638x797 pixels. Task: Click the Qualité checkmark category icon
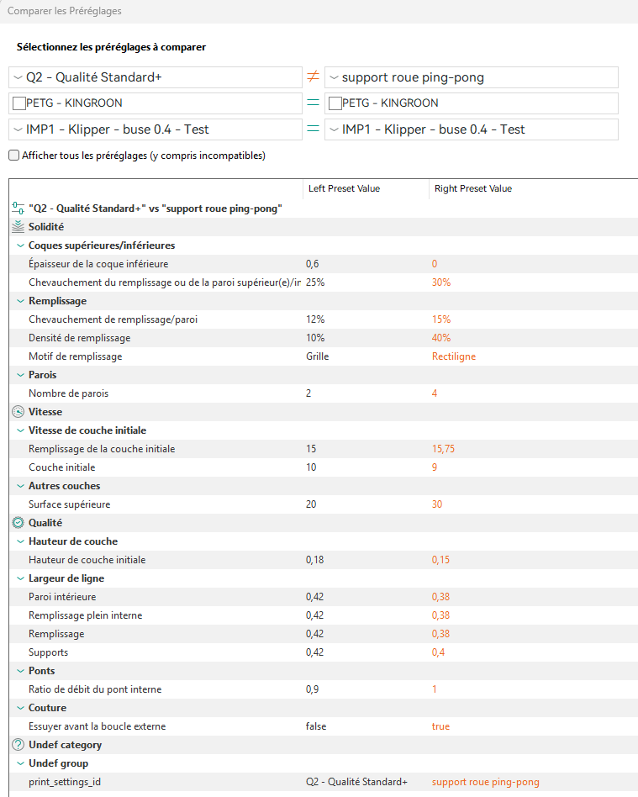[18, 523]
